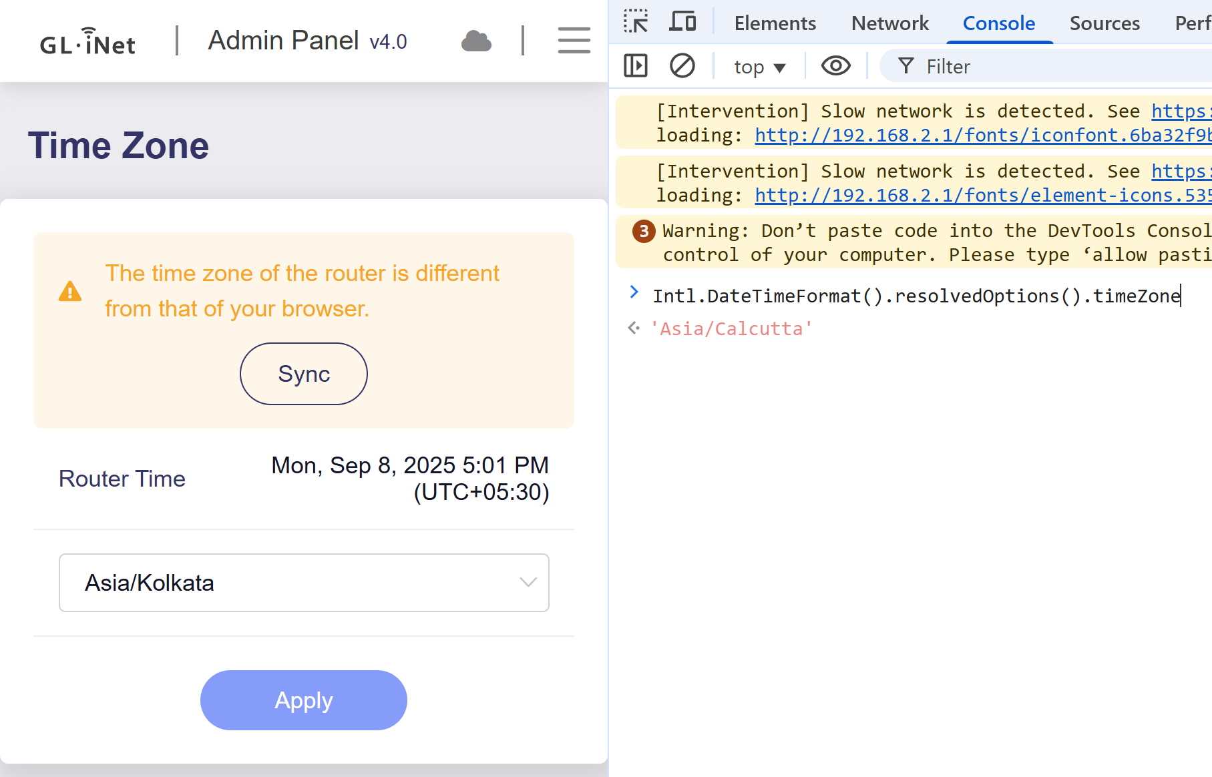Expand the top JavaScript context dropdown
1212x777 pixels.
(x=760, y=67)
